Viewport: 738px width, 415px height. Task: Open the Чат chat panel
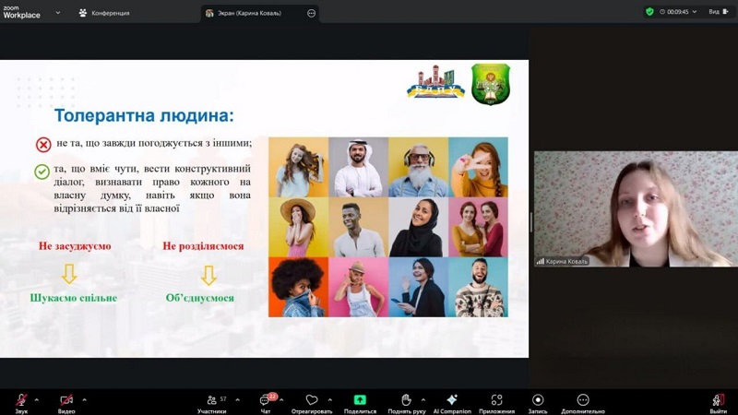pyautogui.click(x=266, y=401)
